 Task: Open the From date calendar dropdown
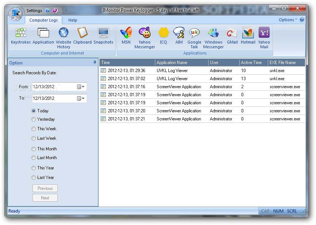click(81, 87)
